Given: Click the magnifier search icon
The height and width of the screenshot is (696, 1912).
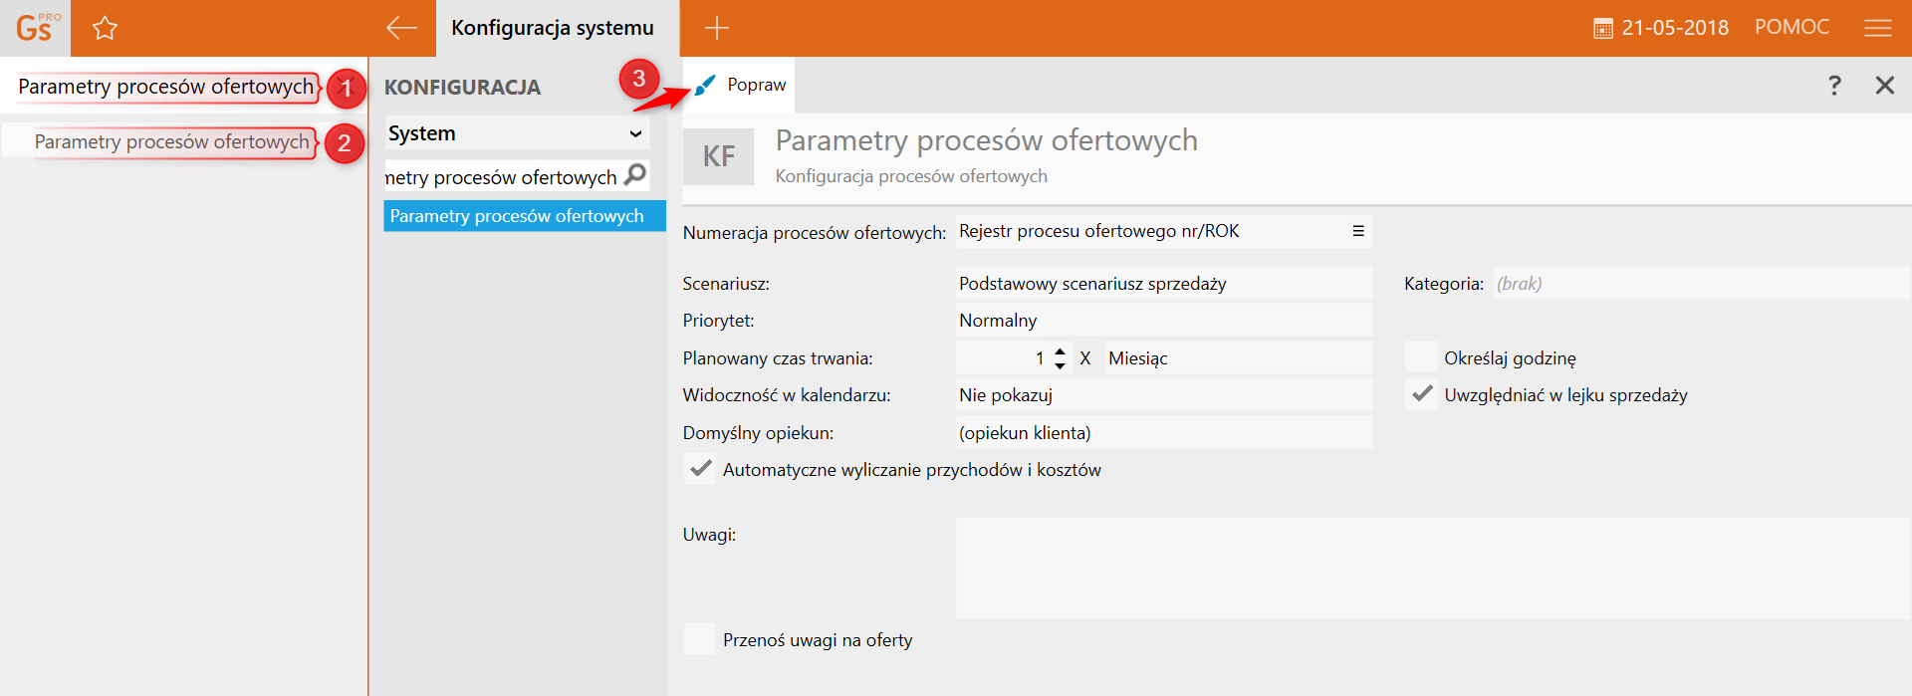Looking at the screenshot, I should tap(635, 175).
